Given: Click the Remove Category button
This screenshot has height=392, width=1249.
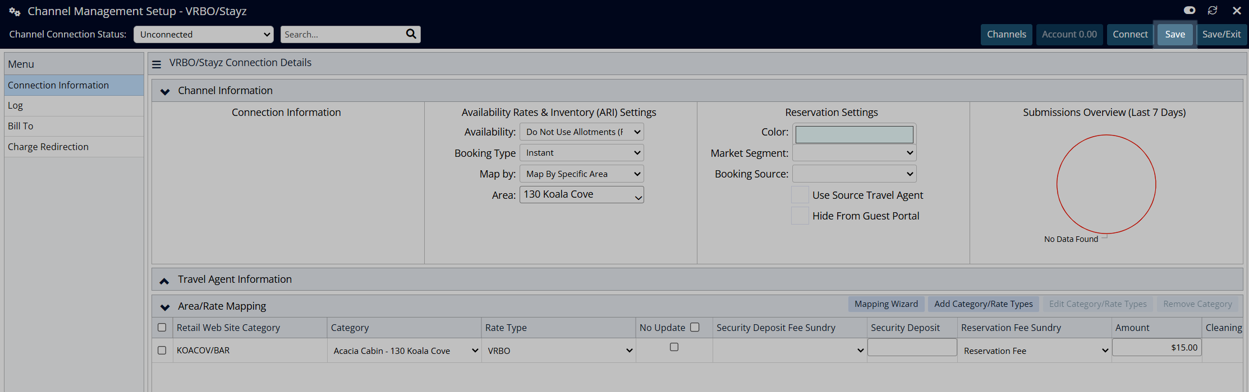Looking at the screenshot, I should pos(1197,304).
